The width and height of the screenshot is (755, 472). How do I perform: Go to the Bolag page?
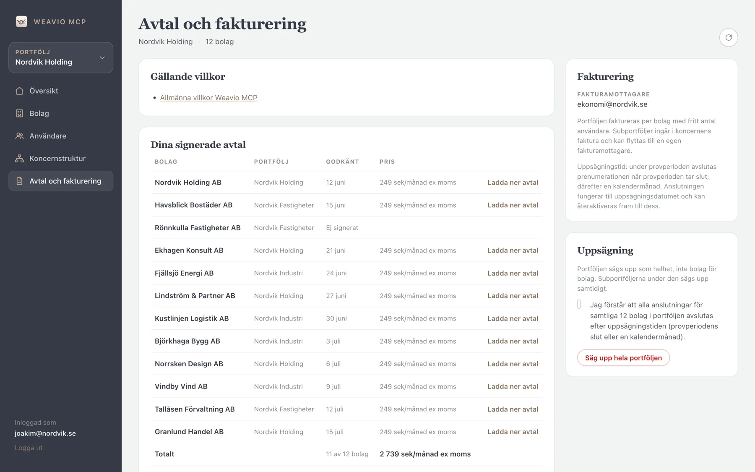click(x=61, y=113)
